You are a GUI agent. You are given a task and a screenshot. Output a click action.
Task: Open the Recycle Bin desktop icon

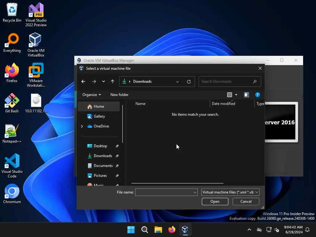[12, 13]
